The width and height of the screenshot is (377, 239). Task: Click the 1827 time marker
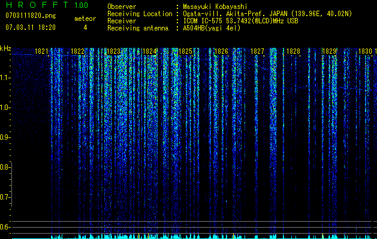257,51
